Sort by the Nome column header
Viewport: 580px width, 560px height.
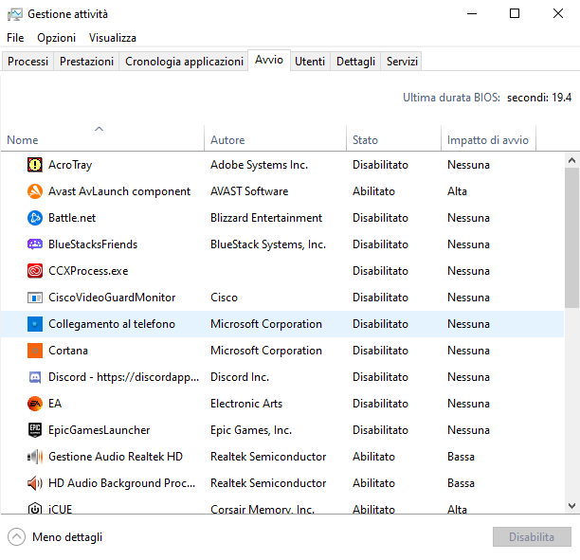pos(102,137)
